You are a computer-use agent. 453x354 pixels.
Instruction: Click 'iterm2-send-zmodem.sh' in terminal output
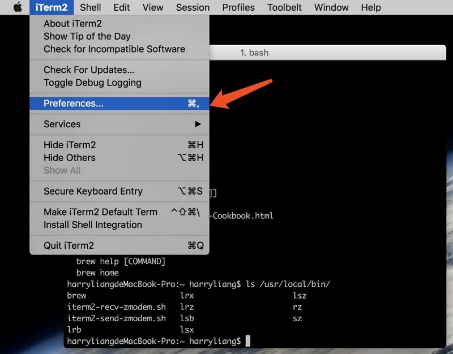coord(117,318)
